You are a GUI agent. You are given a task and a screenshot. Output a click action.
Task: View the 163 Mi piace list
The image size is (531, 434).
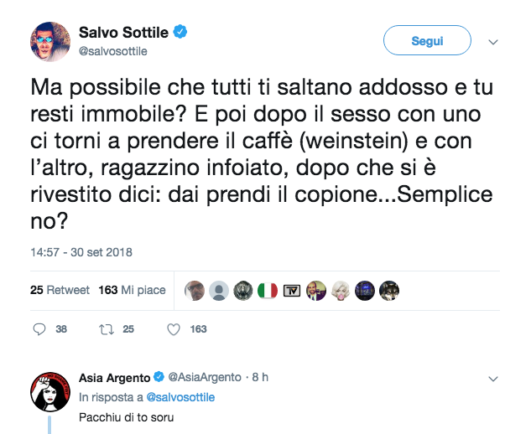[x=132, y=290]
